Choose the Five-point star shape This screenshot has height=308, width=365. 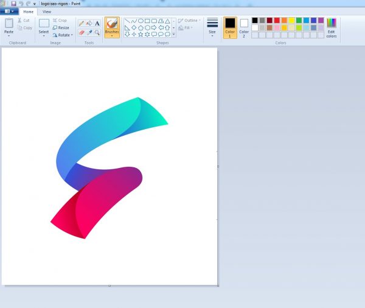tap(141, 35)
